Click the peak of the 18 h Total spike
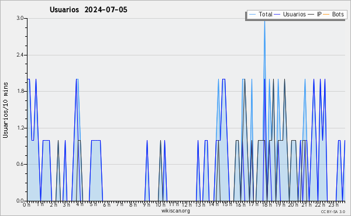Viewport: 351px width, 216px height. tap(264, 21)
